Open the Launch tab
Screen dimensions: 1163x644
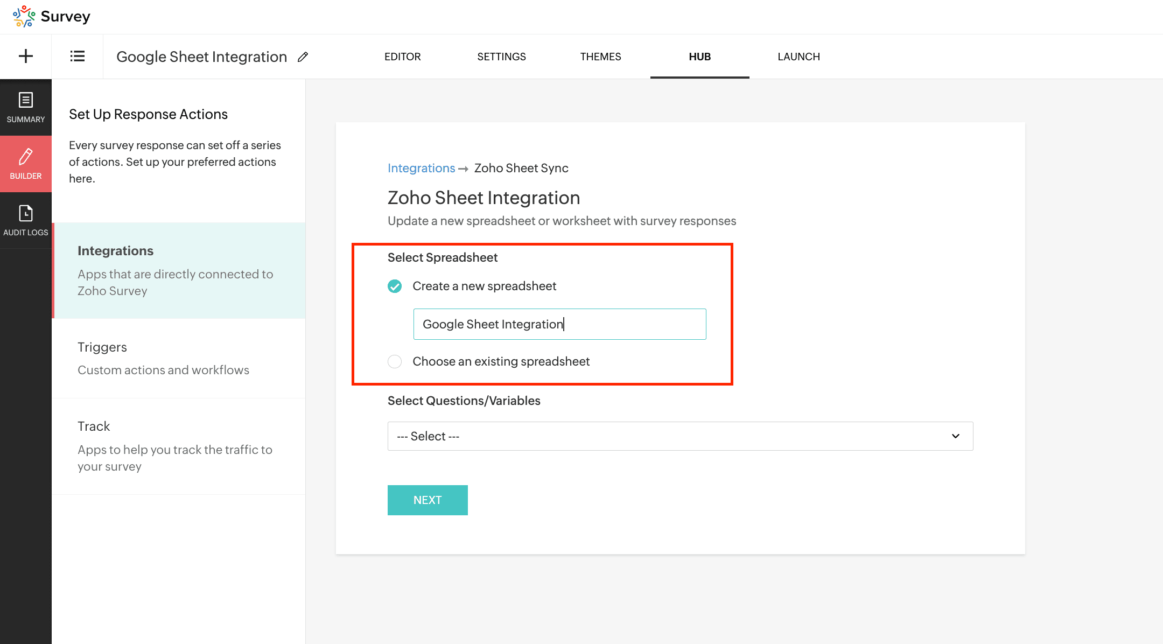(798, 57)
